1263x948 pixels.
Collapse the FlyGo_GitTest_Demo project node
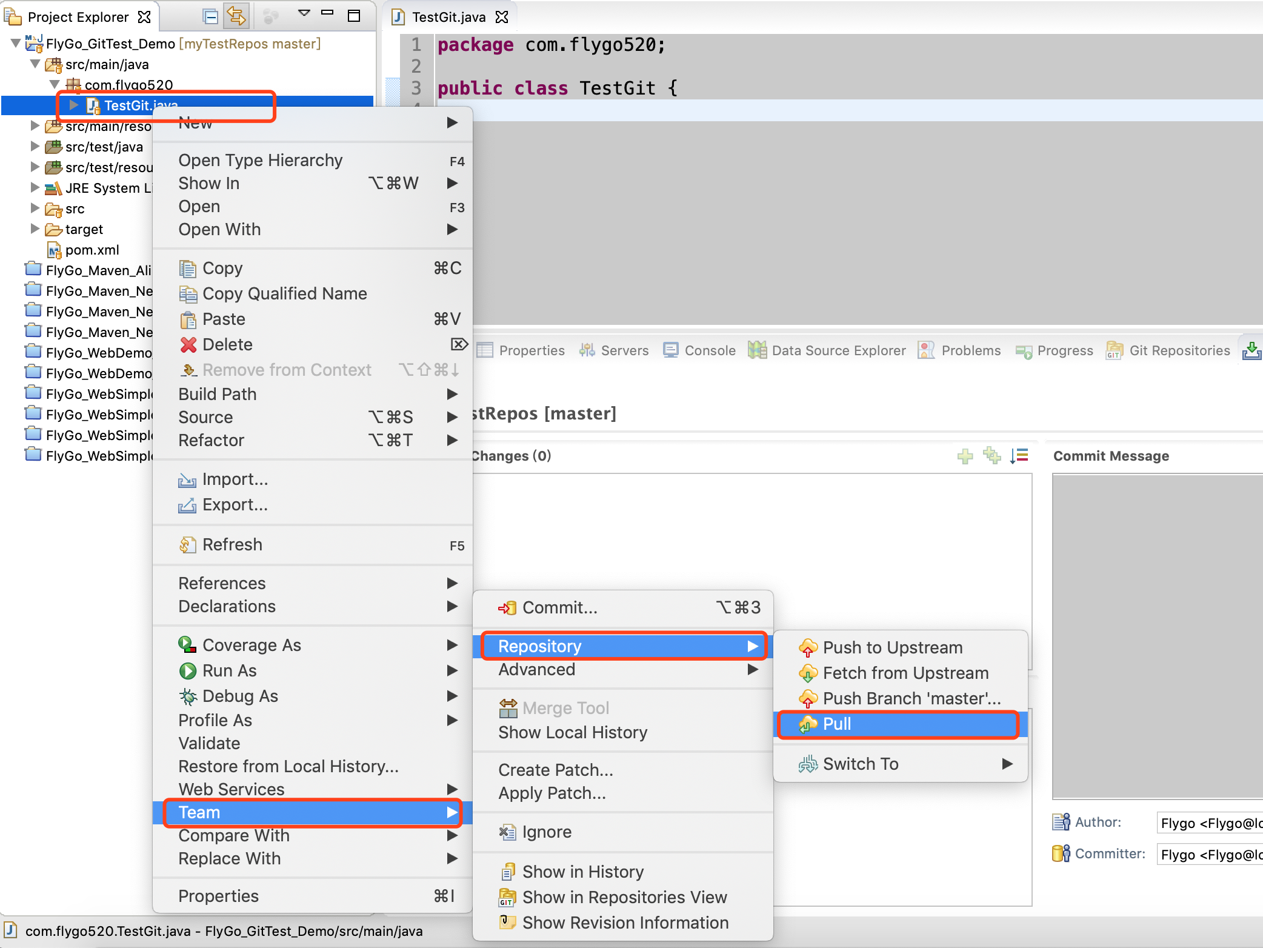pyautogui.click(x=16, y=44)
